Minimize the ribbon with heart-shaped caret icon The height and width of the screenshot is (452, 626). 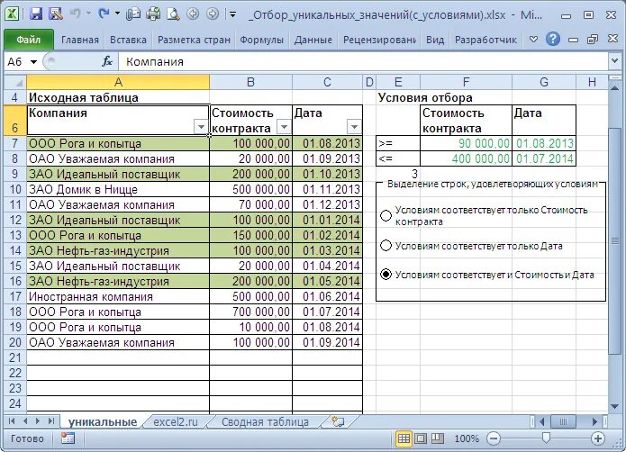pos(533,39)
